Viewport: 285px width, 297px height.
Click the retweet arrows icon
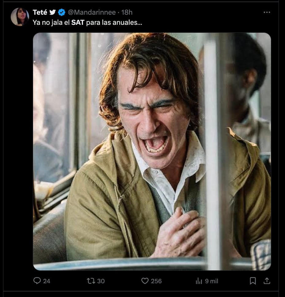[x=91, y=281]
